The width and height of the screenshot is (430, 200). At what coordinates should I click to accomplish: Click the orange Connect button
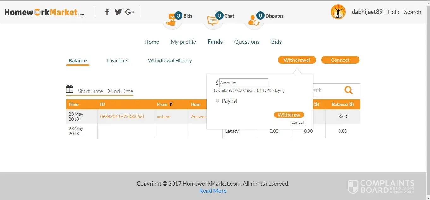pos(340,60)
